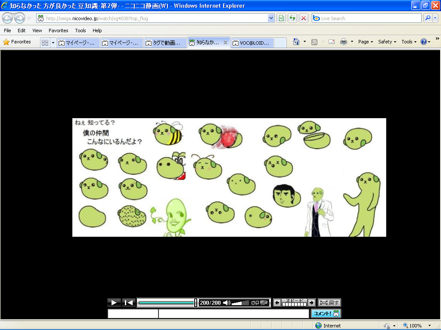Click the skip-to-start player button
This screenshot has width=441, height=330.
coord(129,303)
